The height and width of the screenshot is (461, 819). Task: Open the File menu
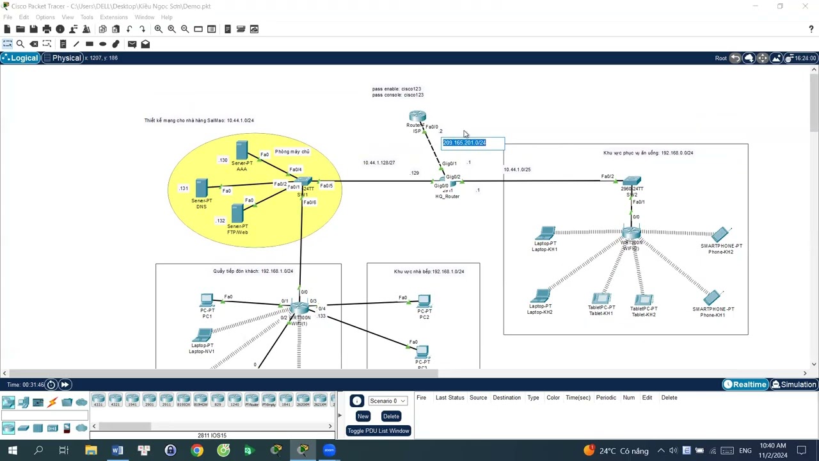tap(8, 17)
